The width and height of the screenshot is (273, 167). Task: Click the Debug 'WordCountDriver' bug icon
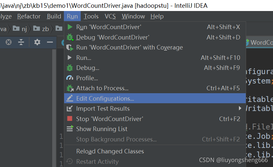pos(70,37)
